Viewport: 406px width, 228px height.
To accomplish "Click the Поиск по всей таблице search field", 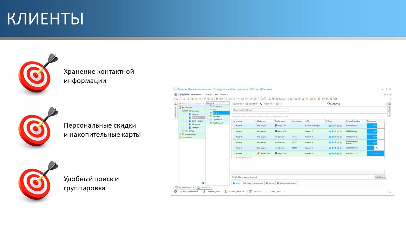I will pyautogui.click(x=260, y=110).
